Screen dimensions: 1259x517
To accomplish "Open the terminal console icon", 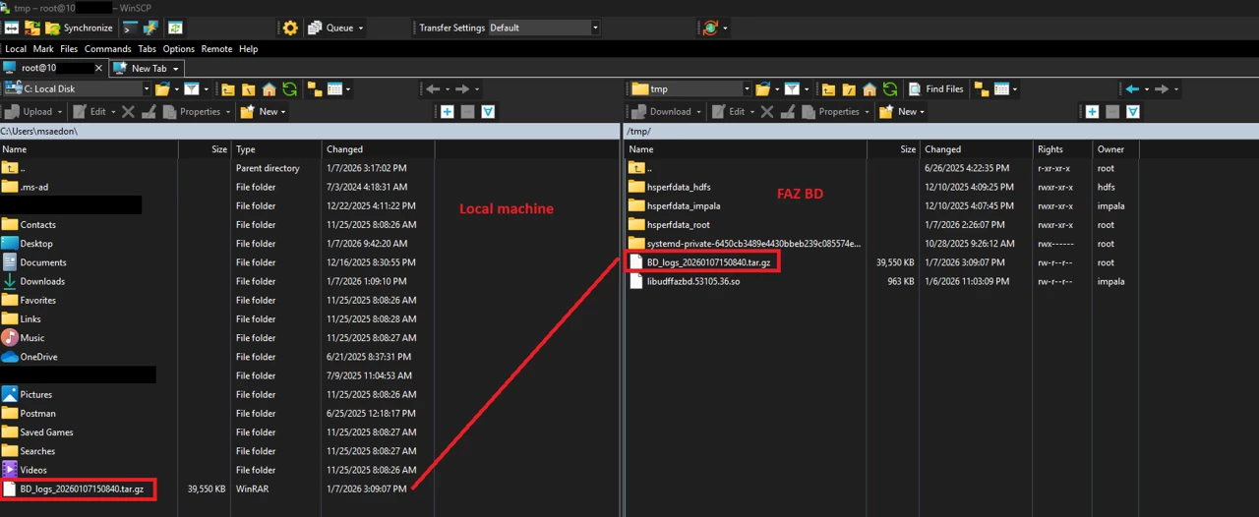I will pyautogui.click(x=131, y=28).
